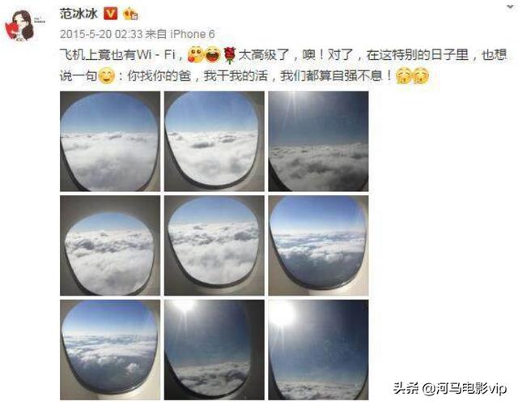Click the membership crown badge icon
This screenshot has height=406, width=518.
130,14
